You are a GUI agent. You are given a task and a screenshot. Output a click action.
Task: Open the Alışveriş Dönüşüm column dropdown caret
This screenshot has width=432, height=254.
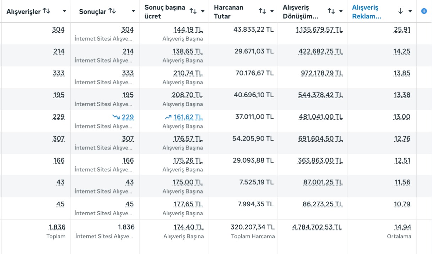pyautogui.click(x=341, y=11)
